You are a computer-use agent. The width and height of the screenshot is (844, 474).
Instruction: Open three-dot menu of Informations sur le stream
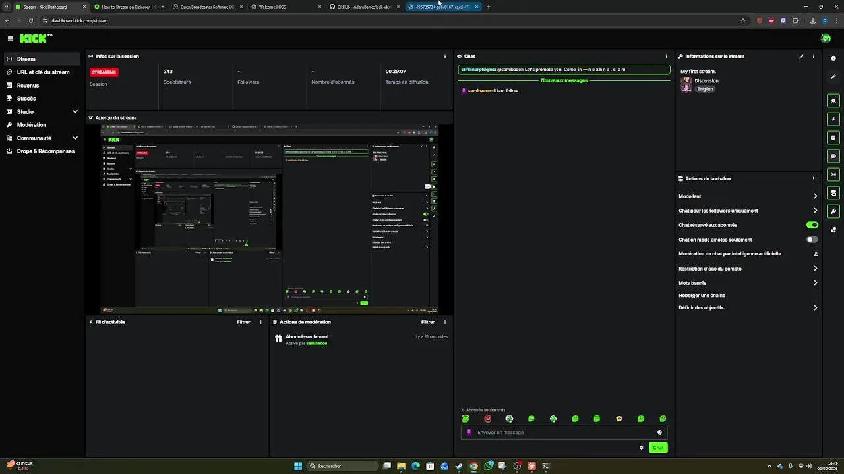click(x=814, y=56)
